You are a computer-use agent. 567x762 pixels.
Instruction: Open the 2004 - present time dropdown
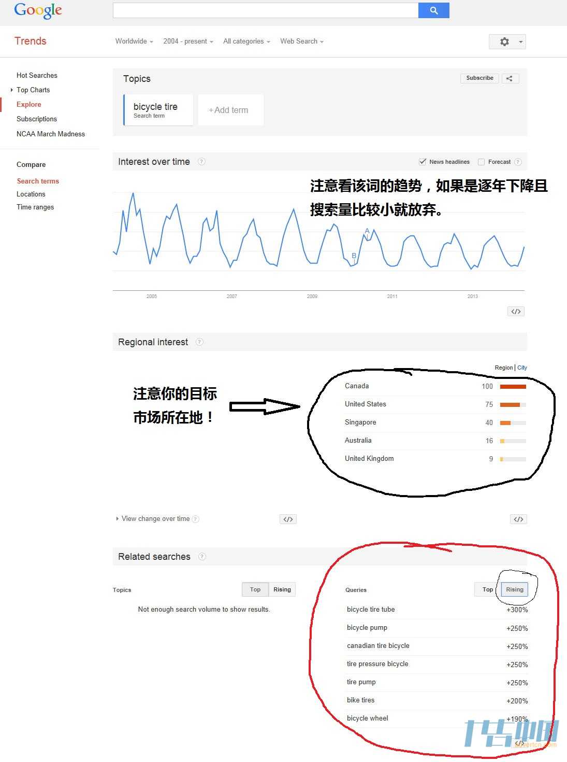(188, 41)
